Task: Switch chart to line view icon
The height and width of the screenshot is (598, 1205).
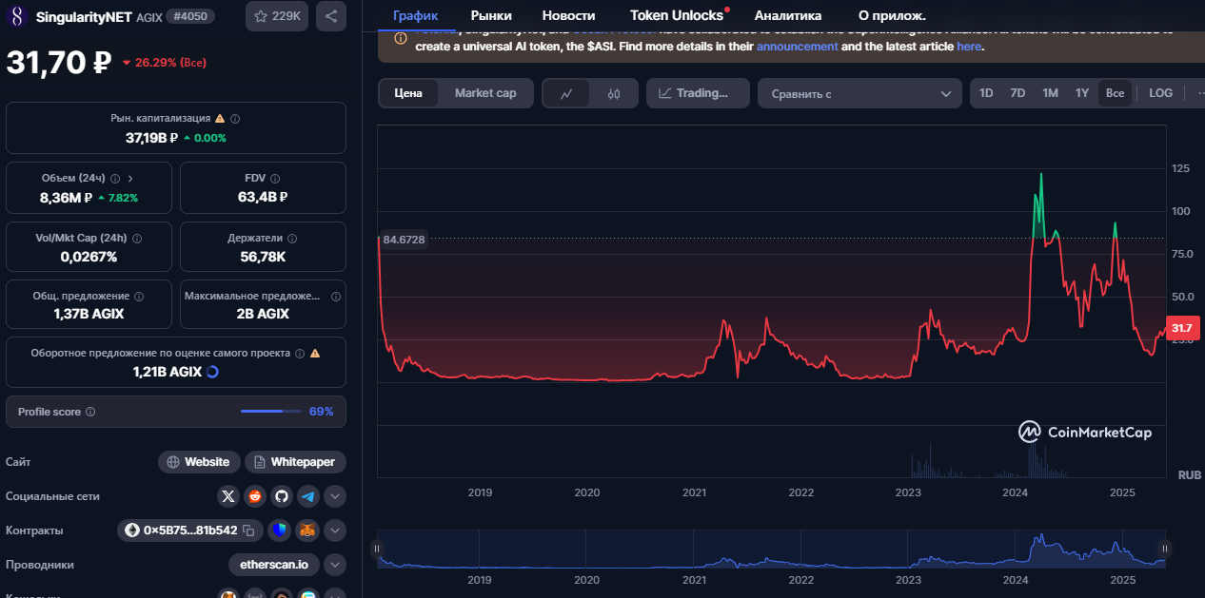Action: [x=566, y=93]
